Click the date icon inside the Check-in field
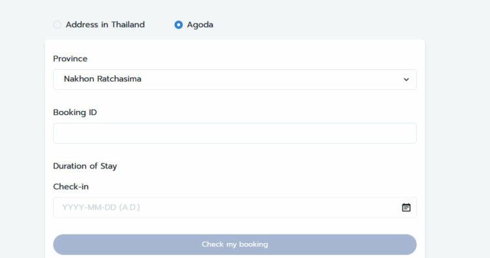 (406, 208)
